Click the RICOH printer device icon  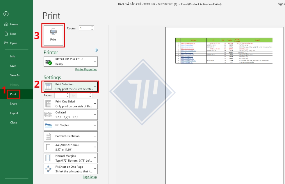pyautogui.click(x=48, y=61)
